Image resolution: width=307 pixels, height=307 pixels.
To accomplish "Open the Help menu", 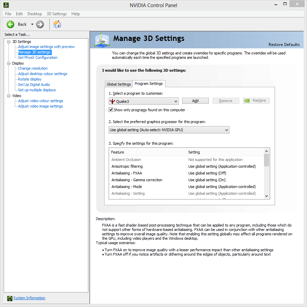I will [x=75, y=14].
